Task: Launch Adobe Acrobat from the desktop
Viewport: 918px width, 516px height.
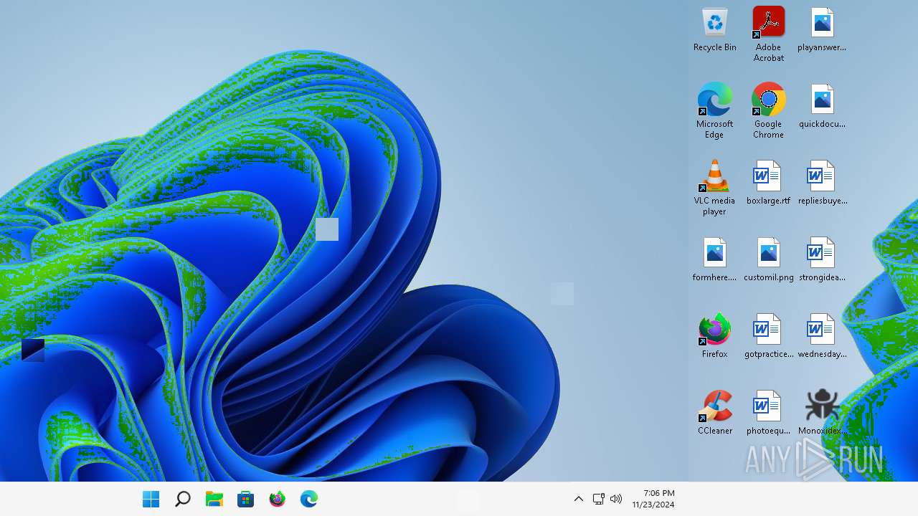Action: (768, 34)
